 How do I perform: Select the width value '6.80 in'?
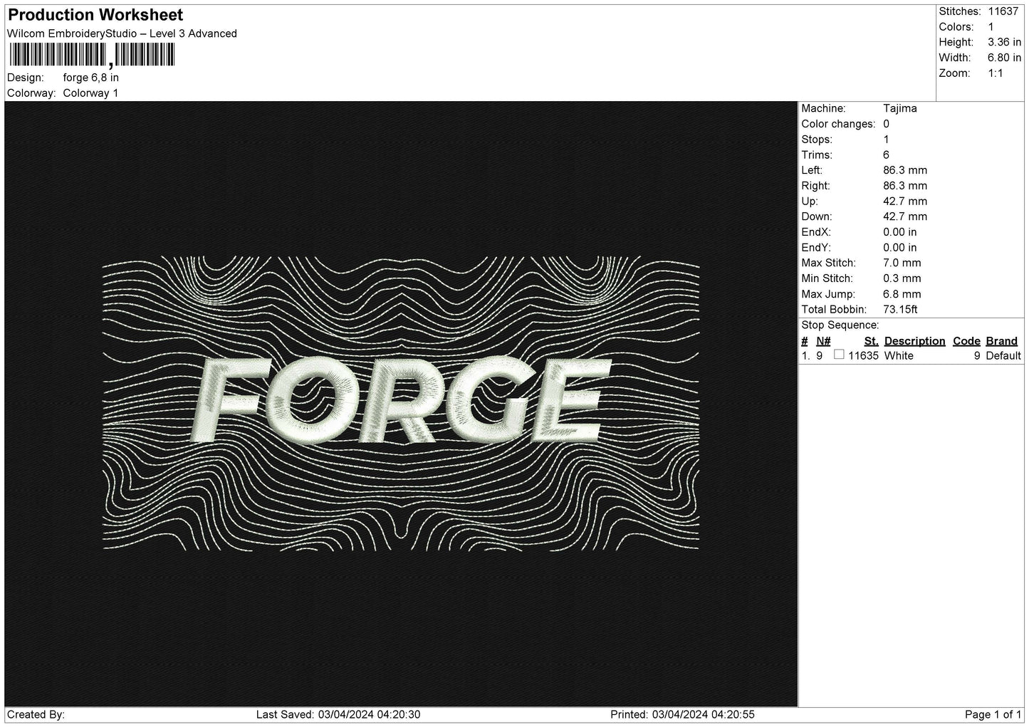(x=1005, y=58)
